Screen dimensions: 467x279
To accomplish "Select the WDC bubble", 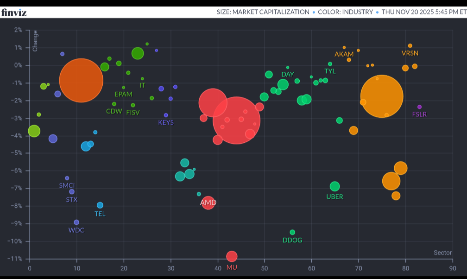I will coord(76,222).
